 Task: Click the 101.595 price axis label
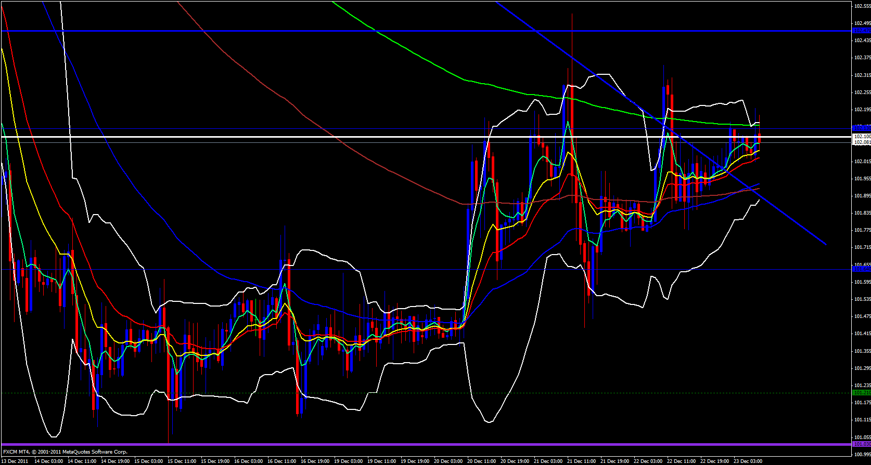862,282
